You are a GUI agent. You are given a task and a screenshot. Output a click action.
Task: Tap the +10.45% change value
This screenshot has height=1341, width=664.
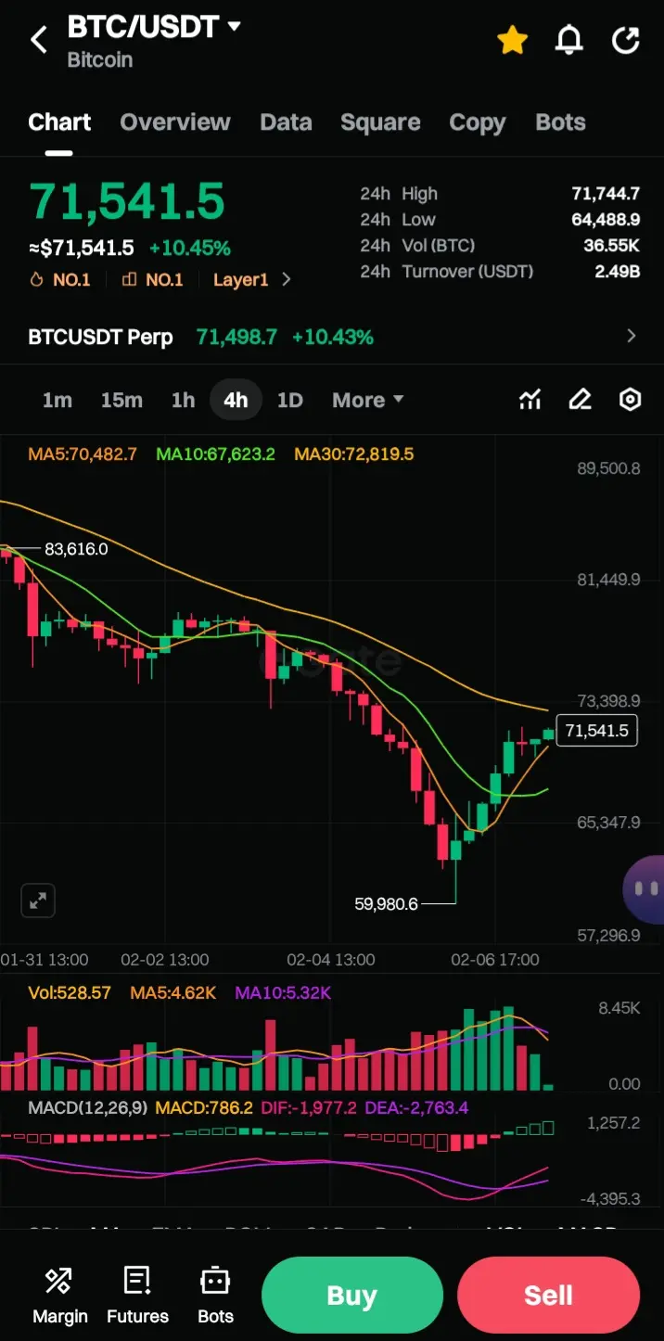[190, 249]
